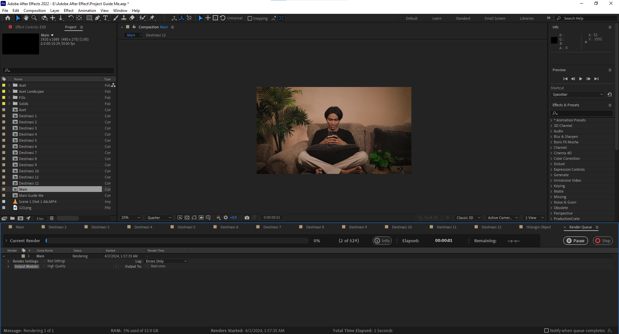Stop the current render

tap(603, 241)
